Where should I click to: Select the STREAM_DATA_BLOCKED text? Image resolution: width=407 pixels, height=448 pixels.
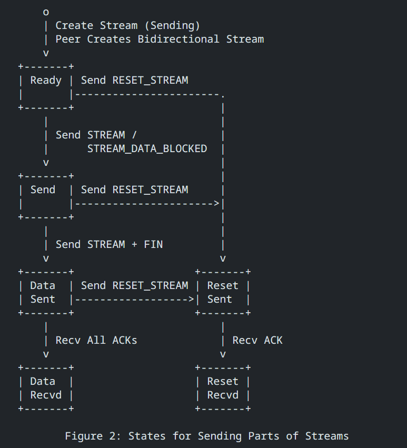[x=147, y=148]
